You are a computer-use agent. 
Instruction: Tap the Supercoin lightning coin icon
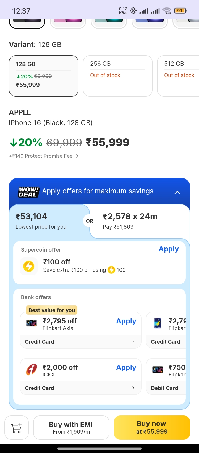29,267
